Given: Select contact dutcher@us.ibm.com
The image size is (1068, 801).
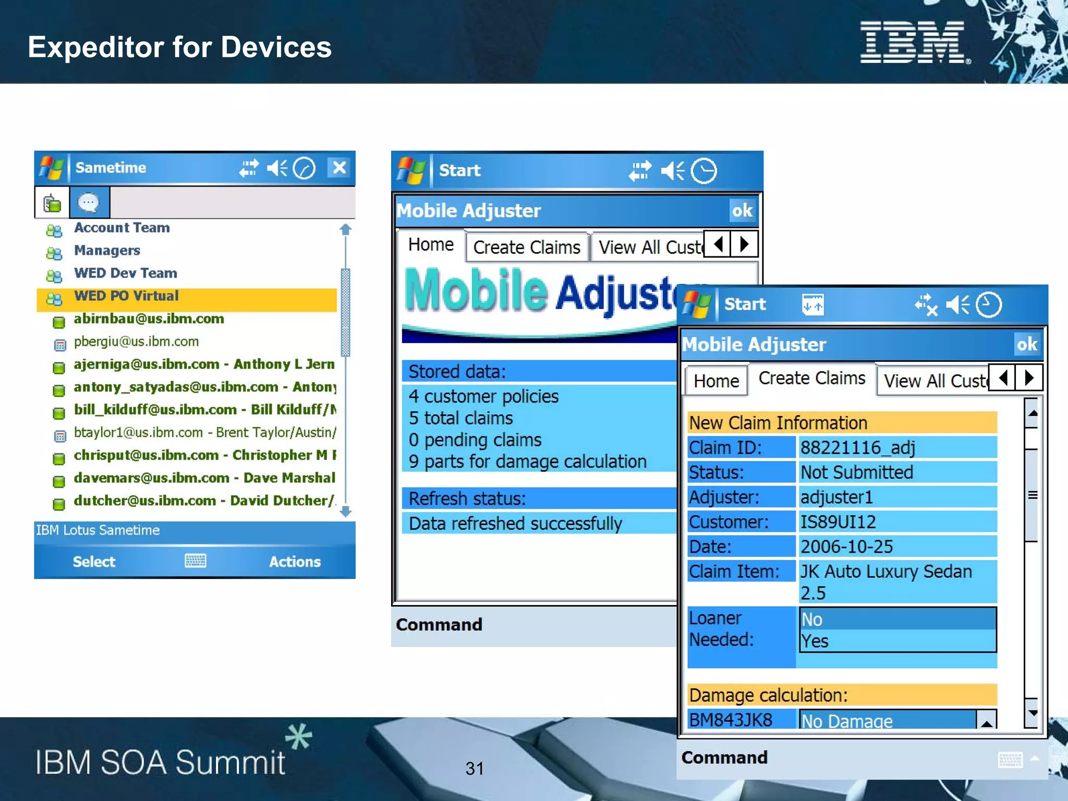Looking at the screenshot, I should [205, 501].
